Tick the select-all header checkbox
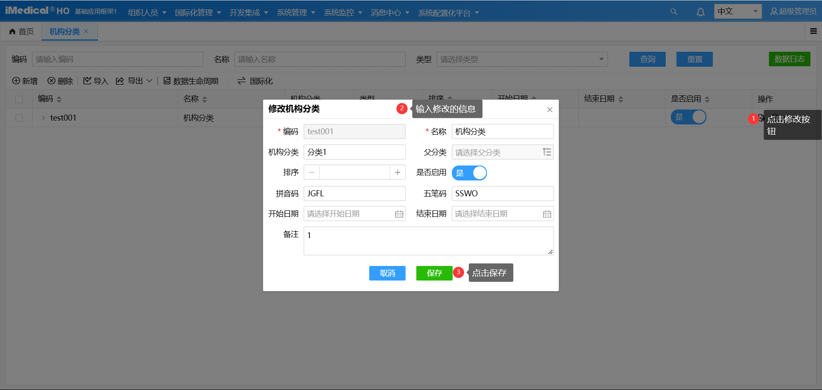822x390 pixels. coord(19,99)
